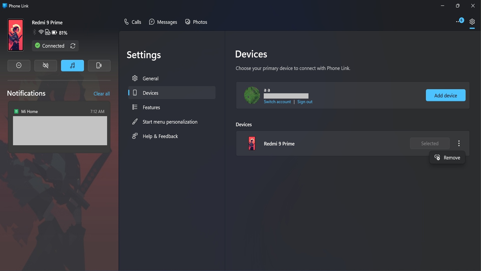Screen dimensions: 481x271
Task: Open Phone Link settings with the gear icon
Action: tap(472, 22)
